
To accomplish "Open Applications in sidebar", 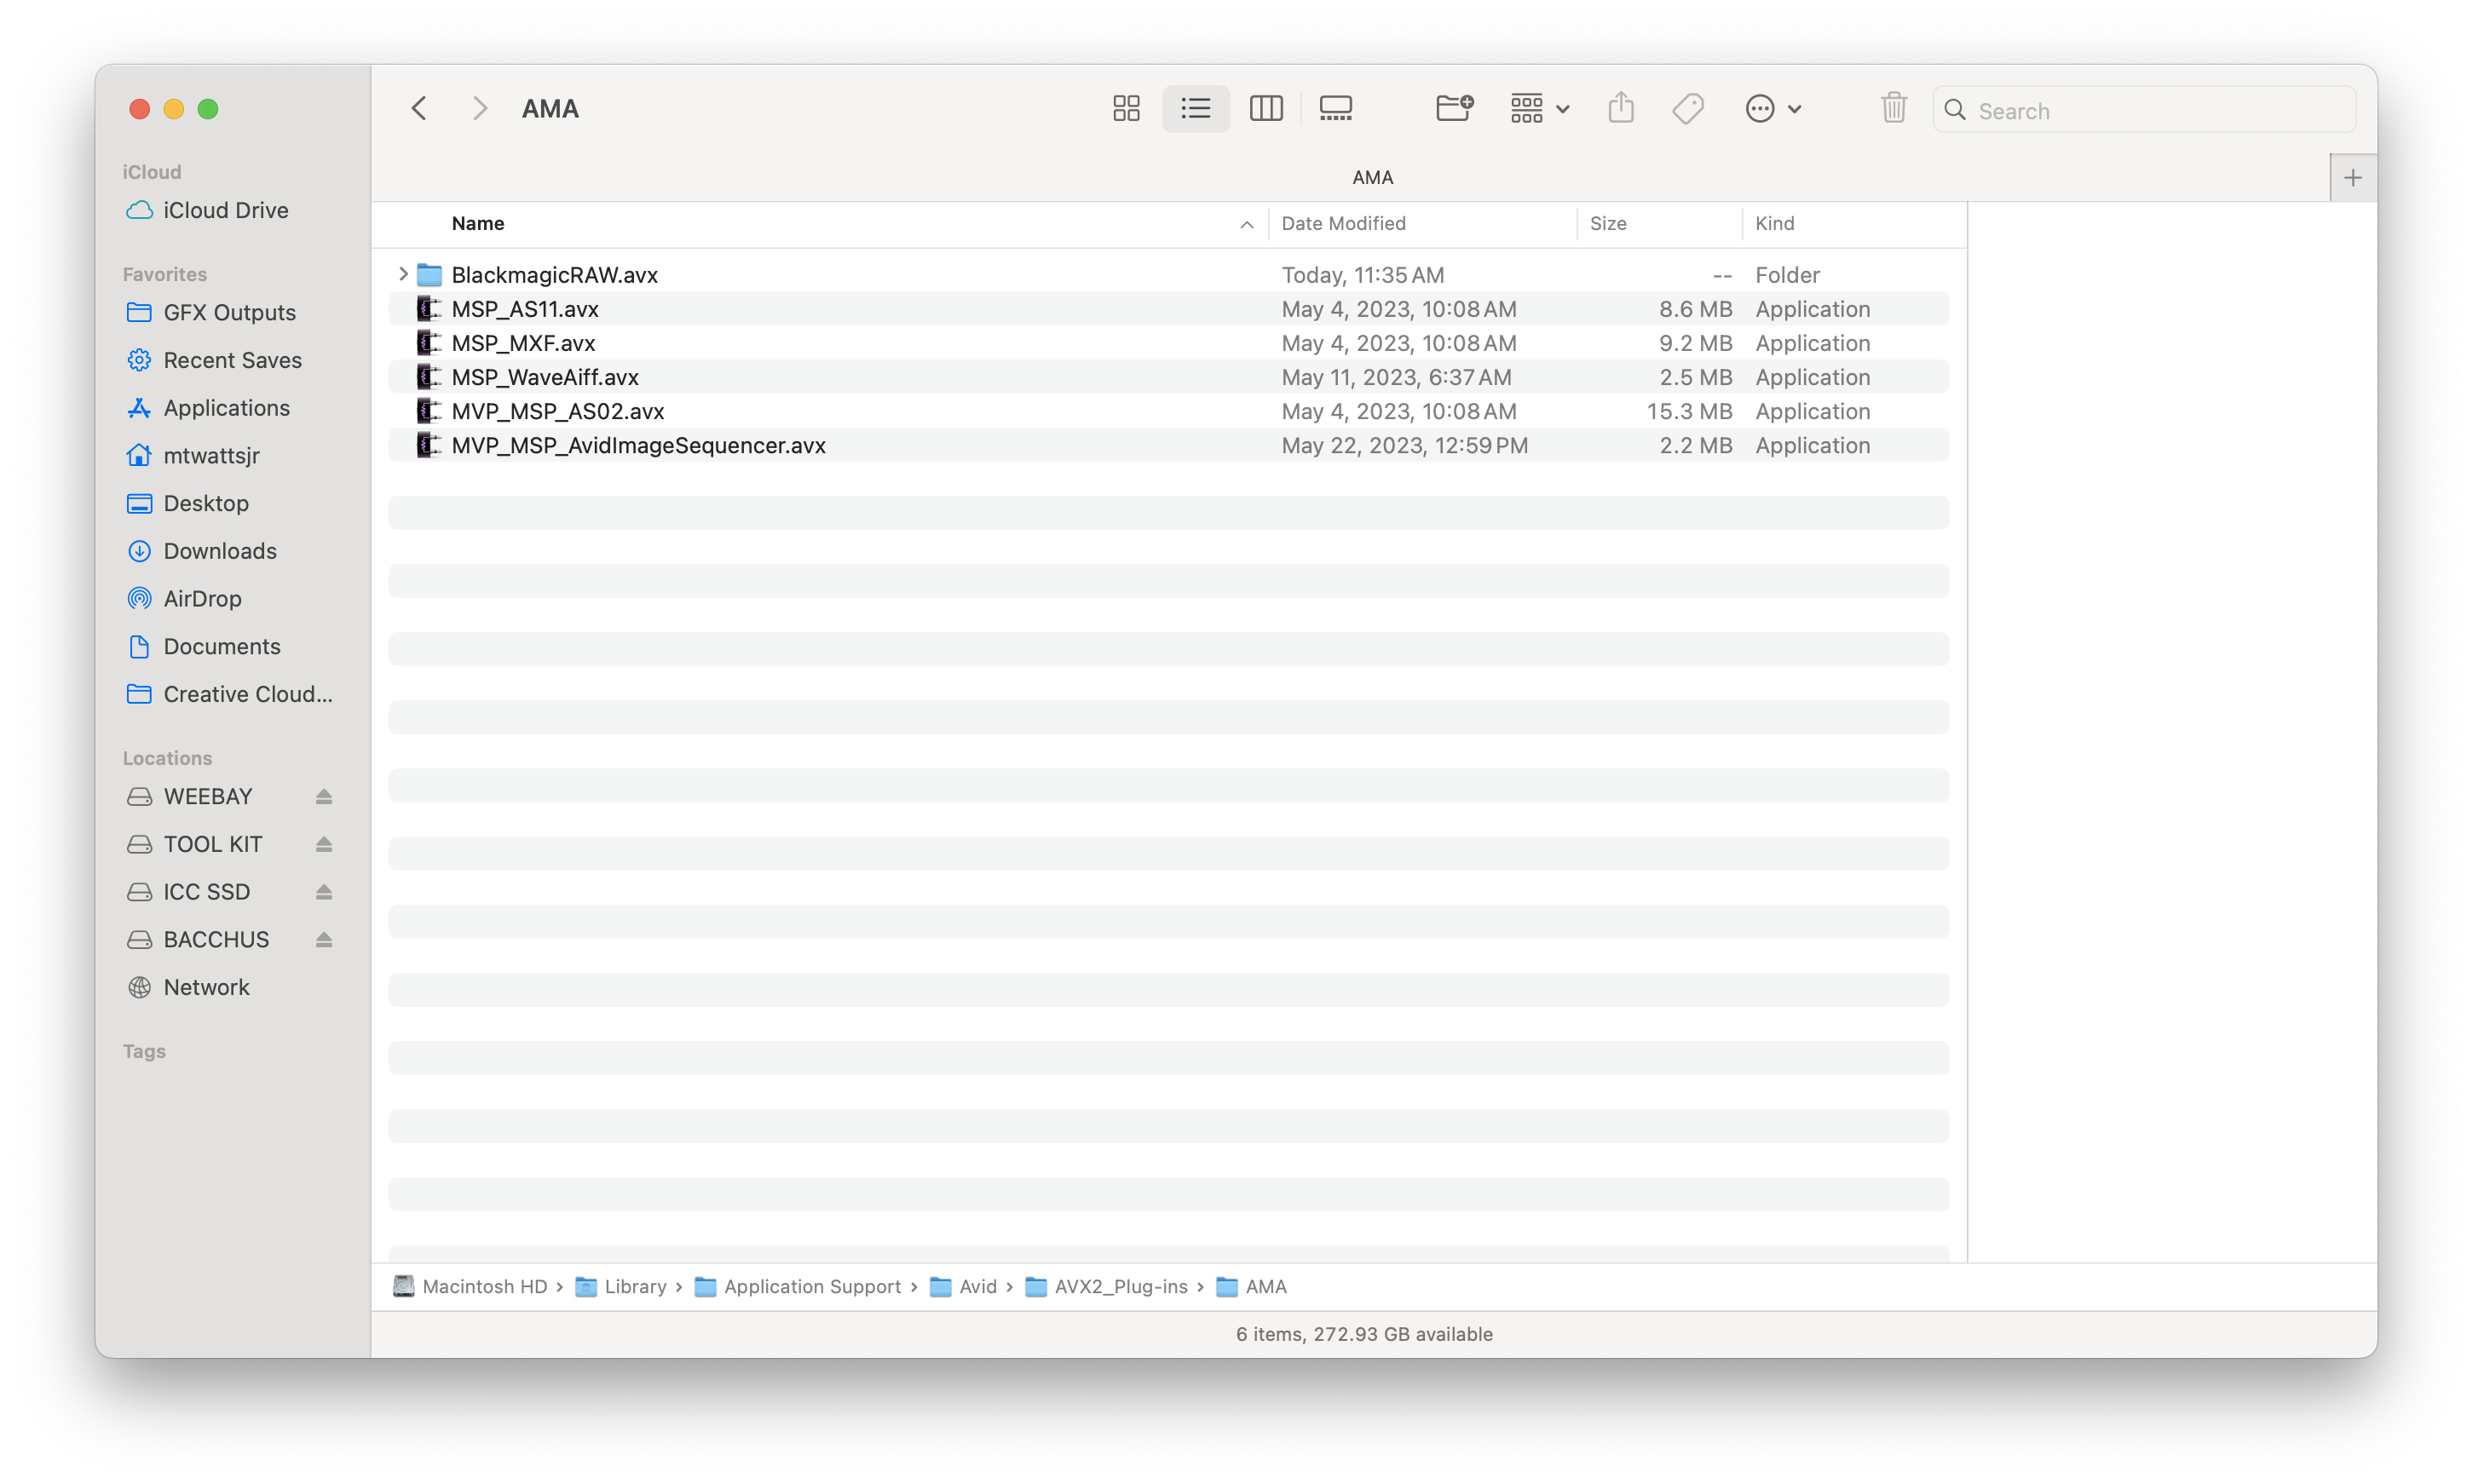I will pos(226,407).
